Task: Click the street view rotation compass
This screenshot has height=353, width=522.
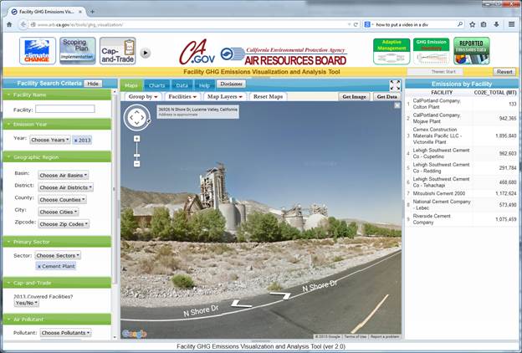Action: point(136,118)
